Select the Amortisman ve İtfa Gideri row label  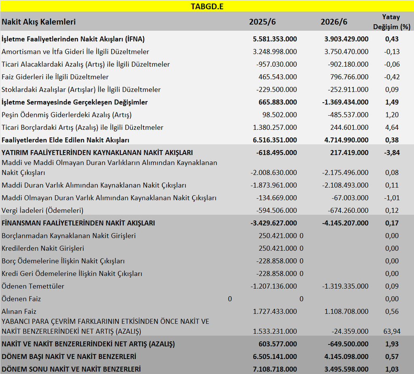[75, 52]
